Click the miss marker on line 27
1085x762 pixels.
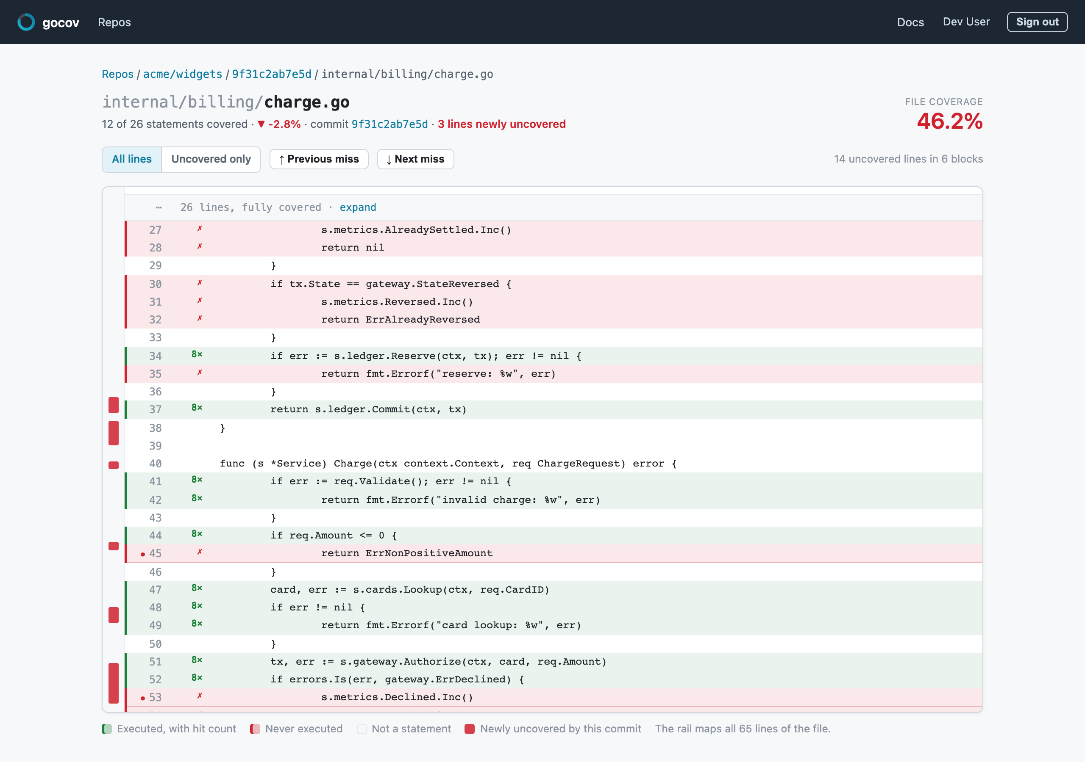click(x=200, y=229)
